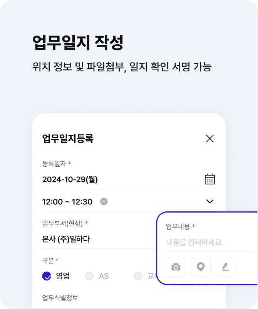Open the calendar date picker icon
Screen dimensions: 258x309
click(x=210, y=179)
